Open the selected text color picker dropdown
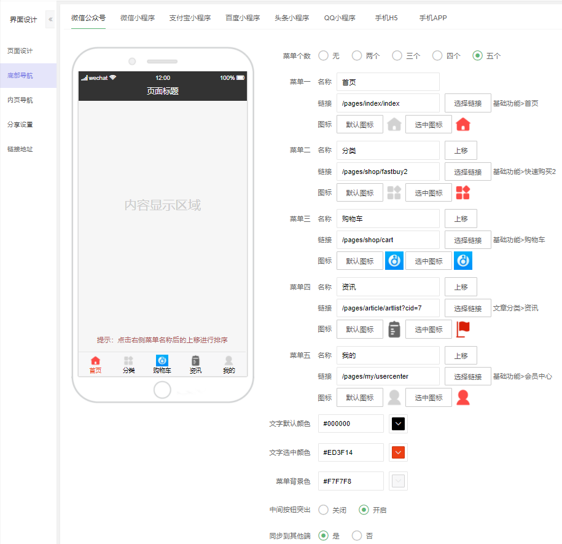 point(398,452)
